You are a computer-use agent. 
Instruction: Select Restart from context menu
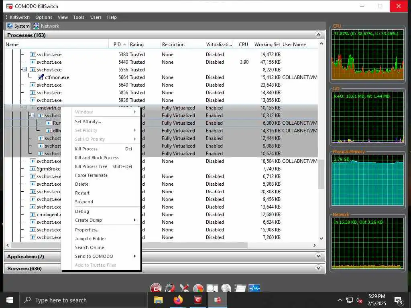point(82,193)
